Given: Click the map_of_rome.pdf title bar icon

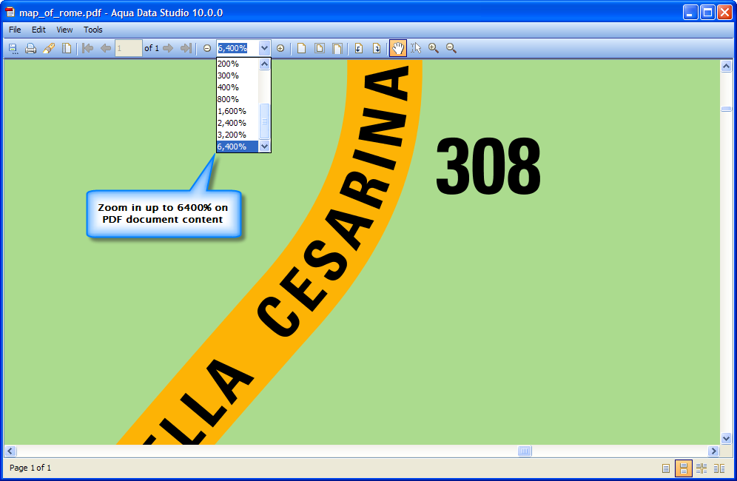Looking at the screenshot, I should click(x=10, y=13).
